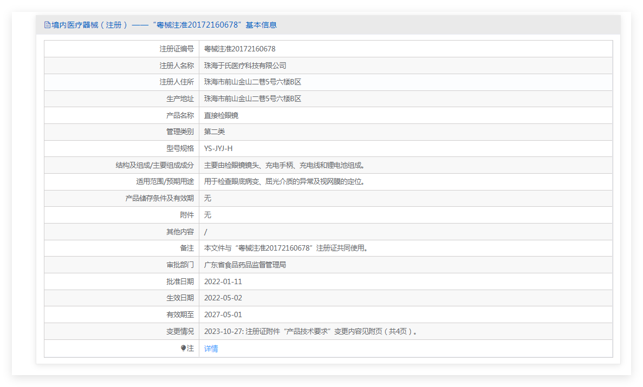The width and height of the screenshot is (643, 387).
Task: Select the 审批部门 label
Action: click(x=180, y=265)
